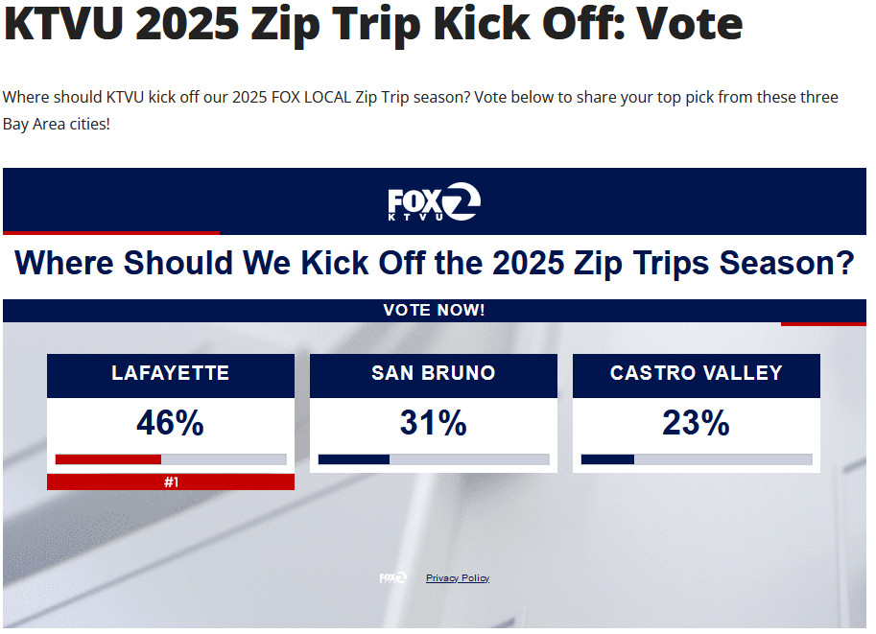Click the red accent line right of VOTE NOW
The width and height of the screenshot is (876, 634).
coord(823,323)
